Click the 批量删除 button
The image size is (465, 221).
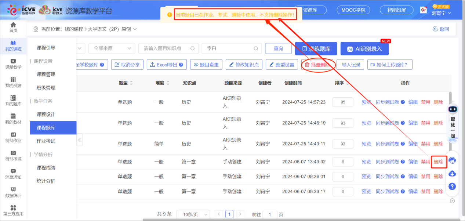[317, 65]
